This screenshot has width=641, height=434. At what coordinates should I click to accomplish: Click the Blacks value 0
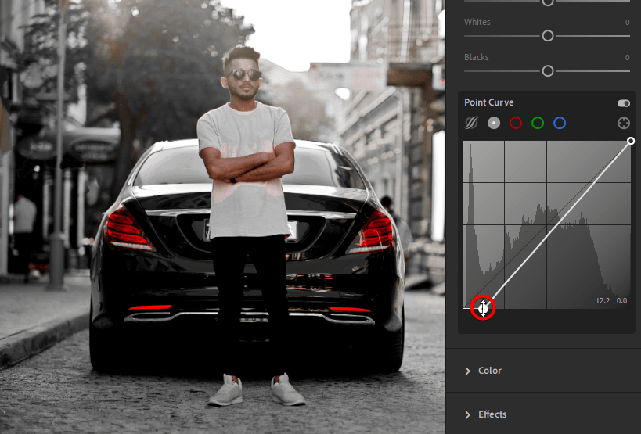coord(627,58)
